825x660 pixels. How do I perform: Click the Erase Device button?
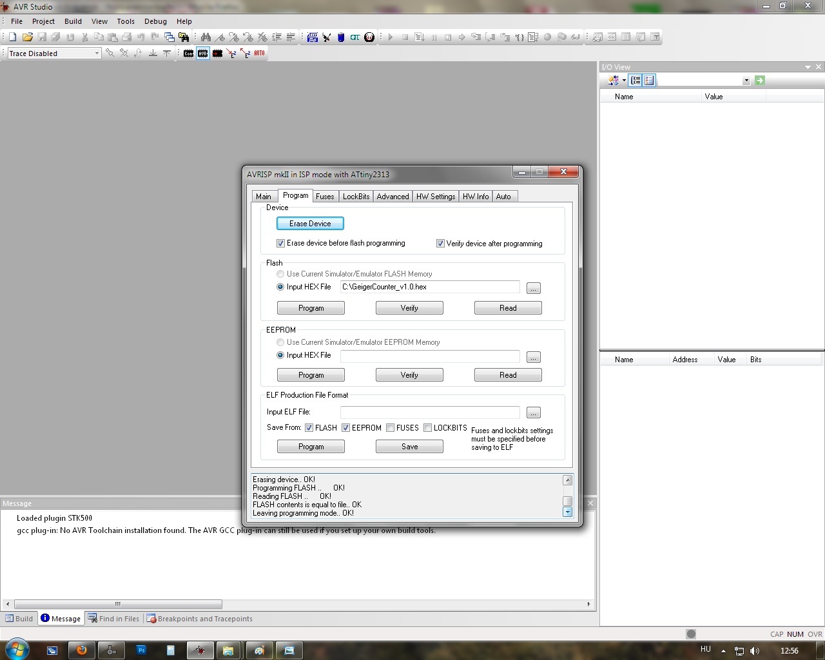[310, 224]
